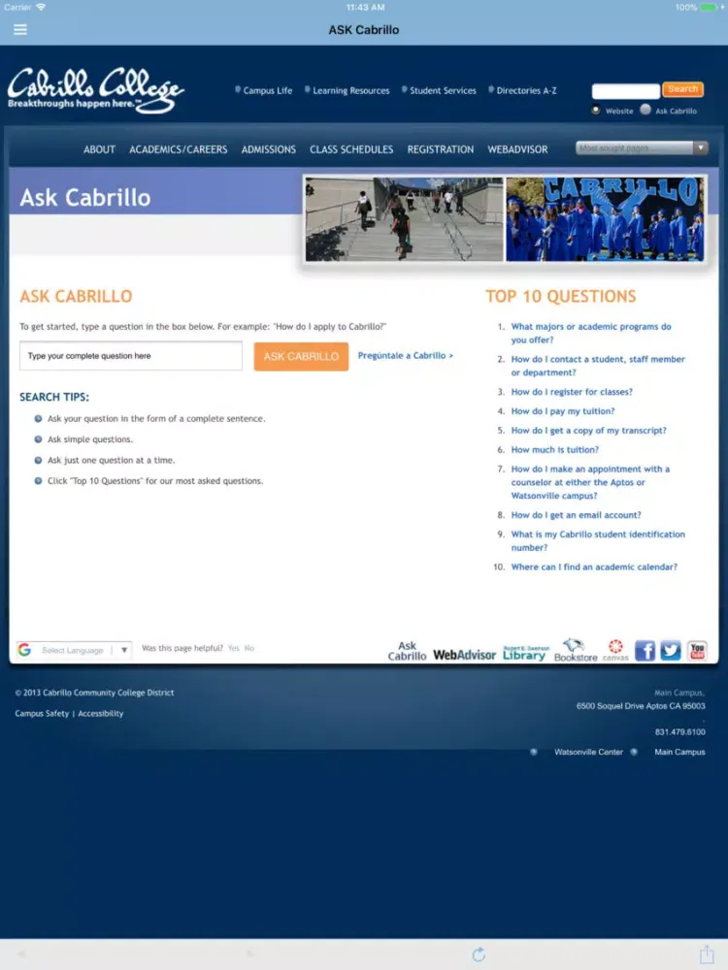Screen dimensions: 728x970
Task: Answer No to page helpful
Action: [248, 648]
